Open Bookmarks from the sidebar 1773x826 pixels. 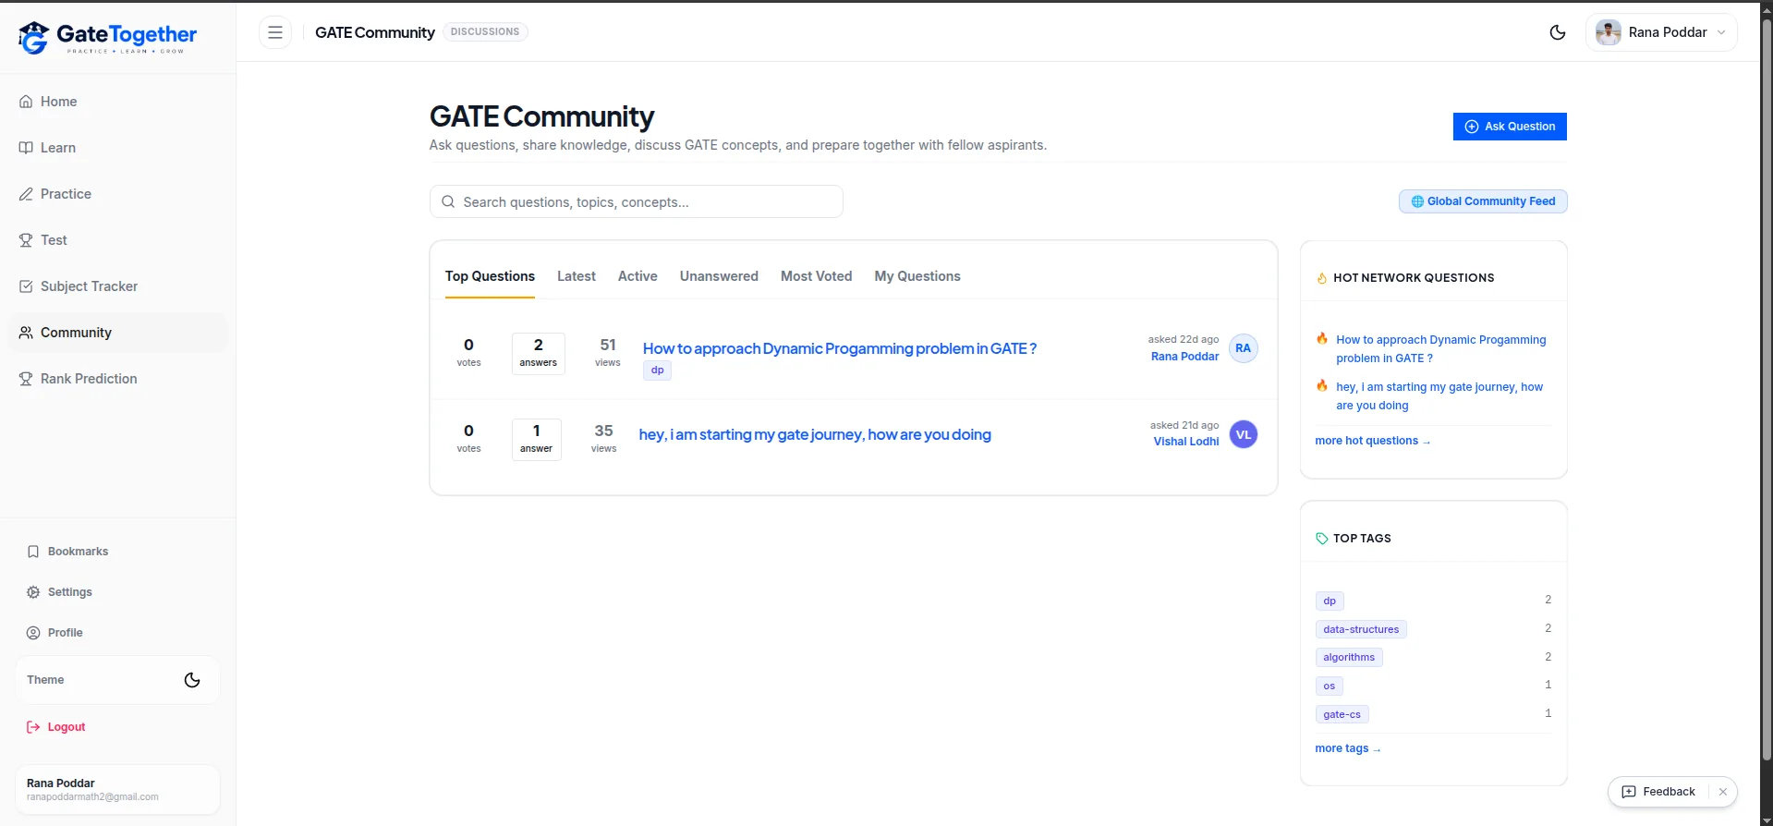click(117, 552)
